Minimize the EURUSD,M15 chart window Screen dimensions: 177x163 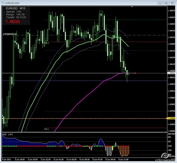click(x=160, y=3)
